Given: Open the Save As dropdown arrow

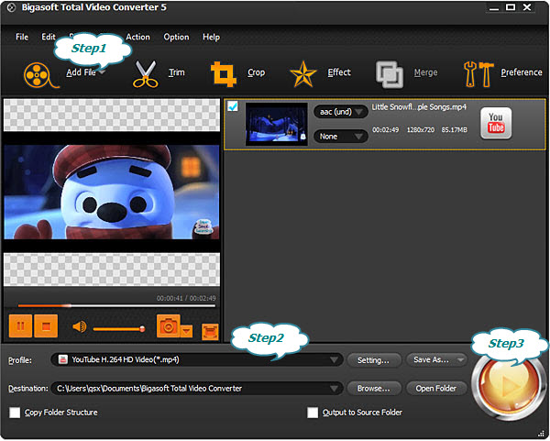Looking at the screenshot, I should [460, 359].
